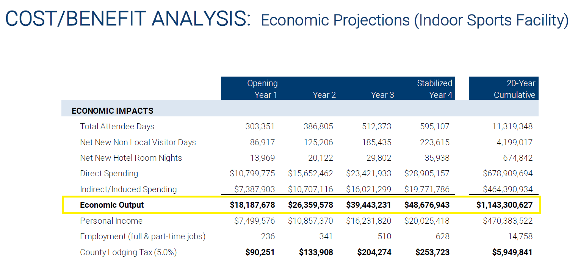
Task: Click the 'Stabilized Year 4' column header
Action: (x=435, y=89)
